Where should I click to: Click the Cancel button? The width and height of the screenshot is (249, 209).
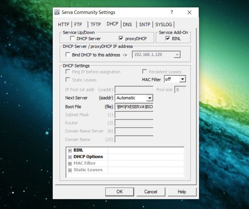coord(151,192)
